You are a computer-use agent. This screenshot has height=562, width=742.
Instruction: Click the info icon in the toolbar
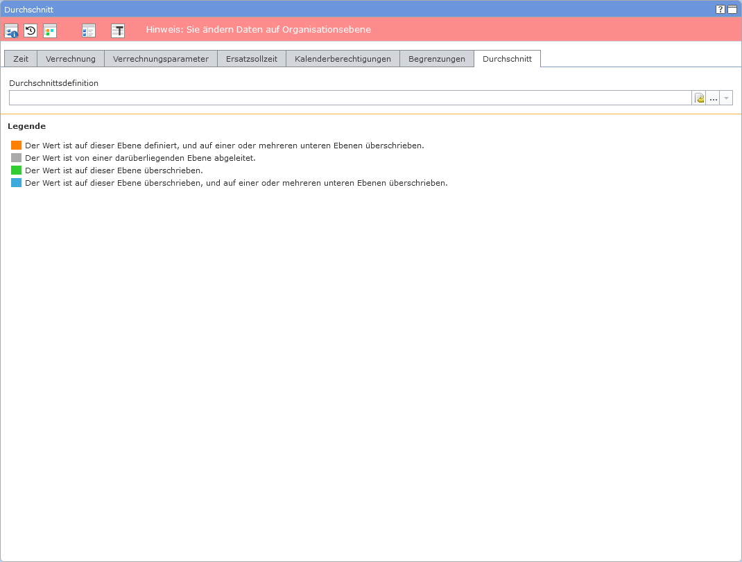[x=11, y=30]
